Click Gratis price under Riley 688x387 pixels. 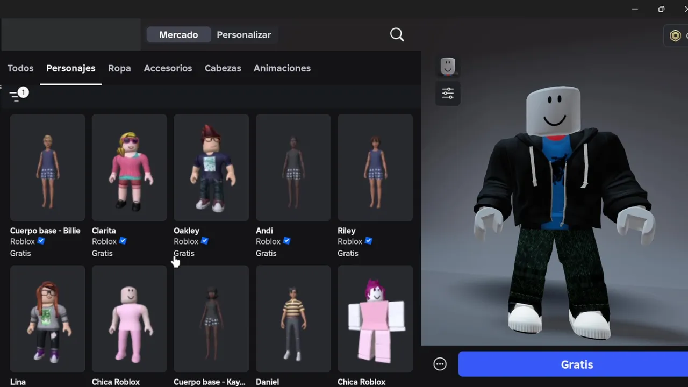tap(348, 253)
